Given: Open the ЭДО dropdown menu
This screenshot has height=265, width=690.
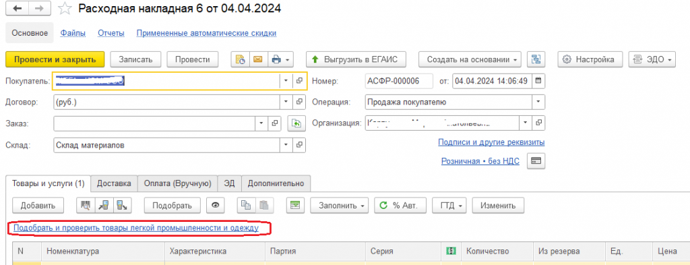Looking at the screenshot, I should point(652,59).
